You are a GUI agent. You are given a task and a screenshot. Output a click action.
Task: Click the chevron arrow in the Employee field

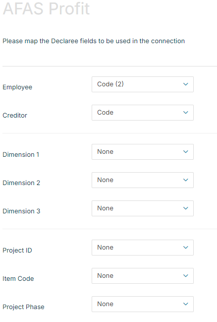pyautogui.click(x=186, y=84)
